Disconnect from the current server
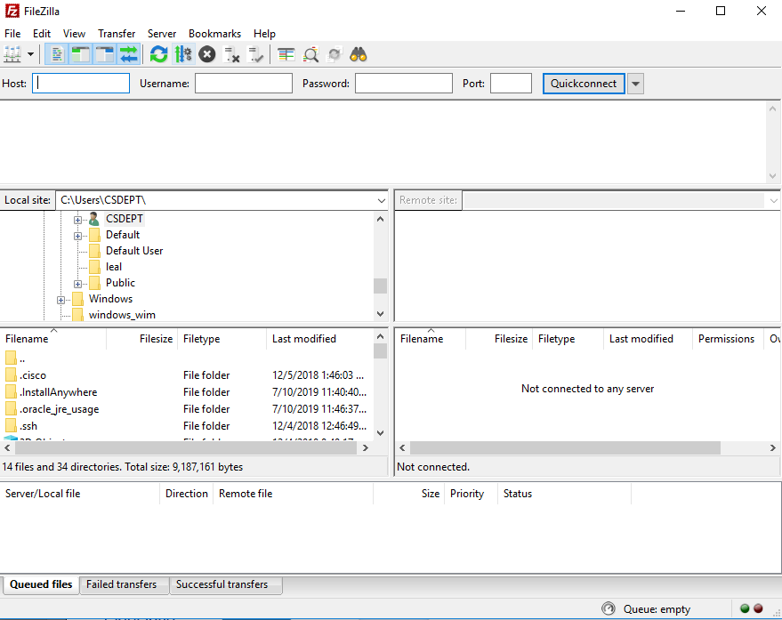This screenshot has height=620, width=782. [x=231, y=54]
